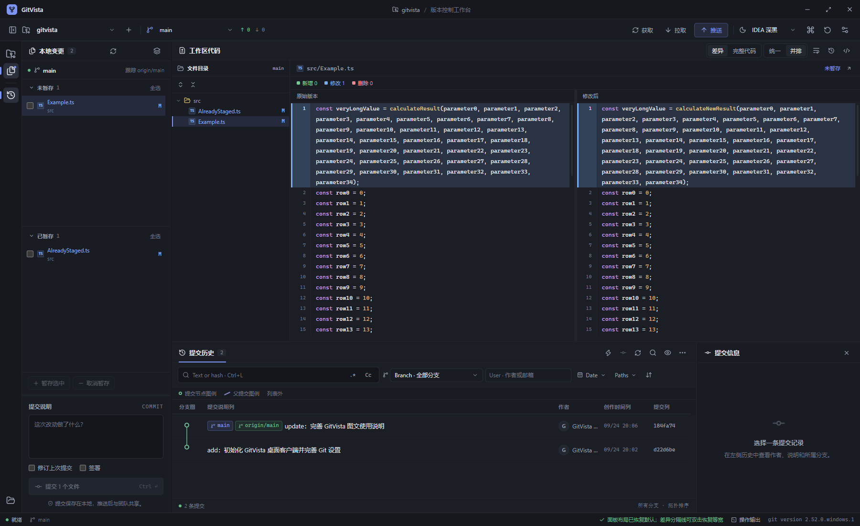Open file history clock icon in diff toolbar
860x526 pixels.
click(831, 51)
